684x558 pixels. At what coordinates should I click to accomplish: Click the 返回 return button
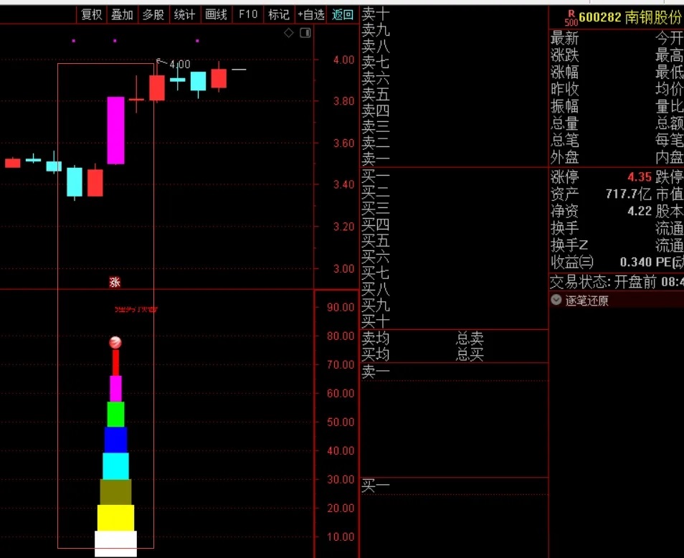342,14
